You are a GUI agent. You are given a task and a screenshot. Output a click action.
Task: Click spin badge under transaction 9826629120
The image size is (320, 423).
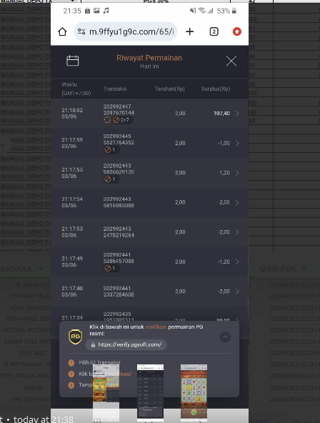[x=111, y=179]
